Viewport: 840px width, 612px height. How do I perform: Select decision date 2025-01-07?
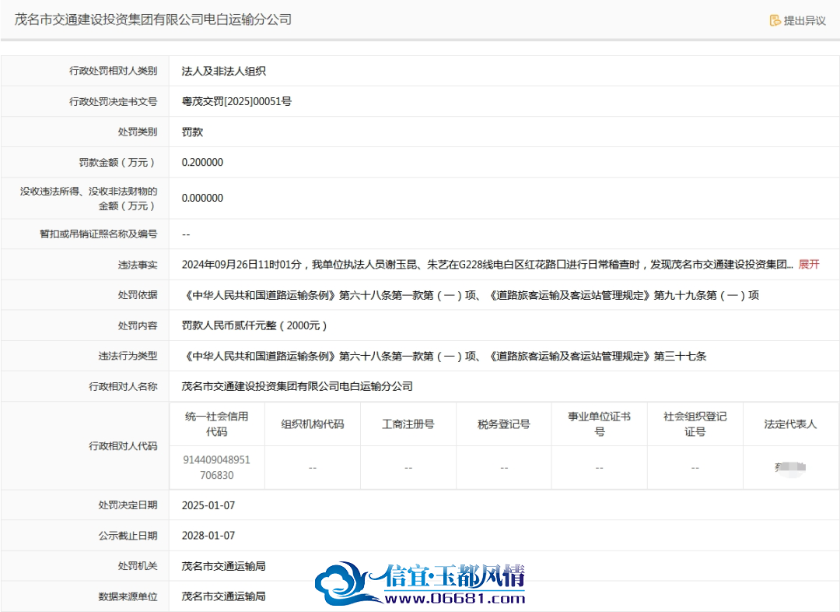208,505
